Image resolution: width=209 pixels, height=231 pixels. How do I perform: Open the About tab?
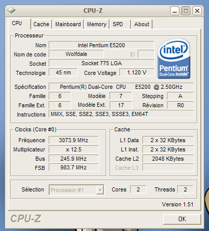(x=141, y=24)
